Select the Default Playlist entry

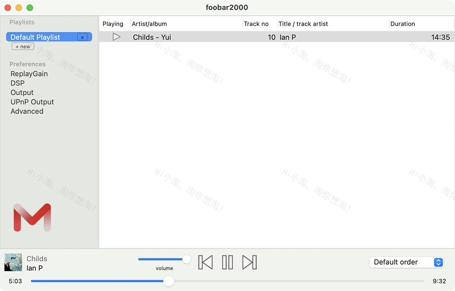click(x=49, y=37)
